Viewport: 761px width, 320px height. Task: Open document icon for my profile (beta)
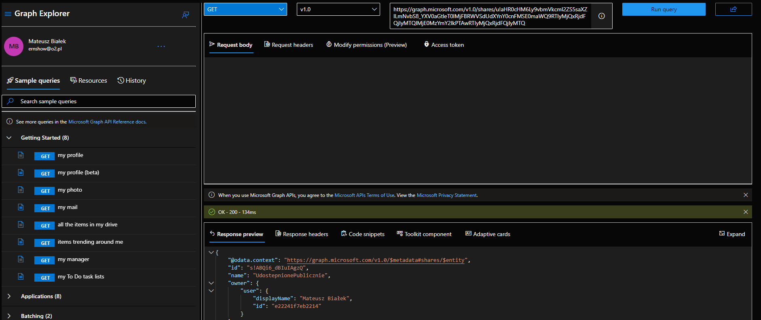coord(21,172)
